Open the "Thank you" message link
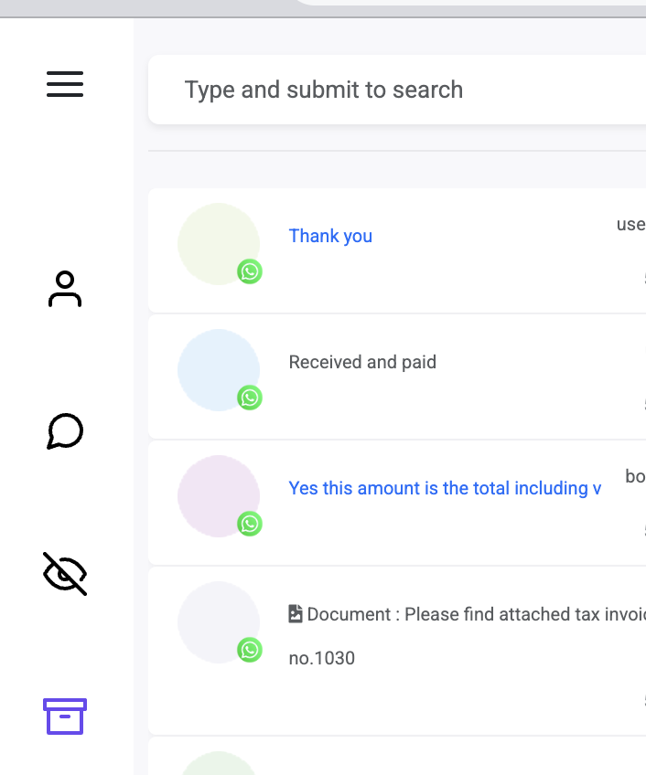Viewport: 646px width, 775px height. pyautogui.click(x=330, y=236)
